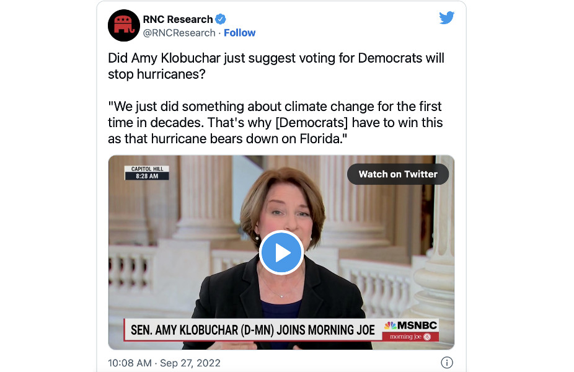Open the 10:08 AM tweet time link
574x372 pixels.
[x=130, y=363]
